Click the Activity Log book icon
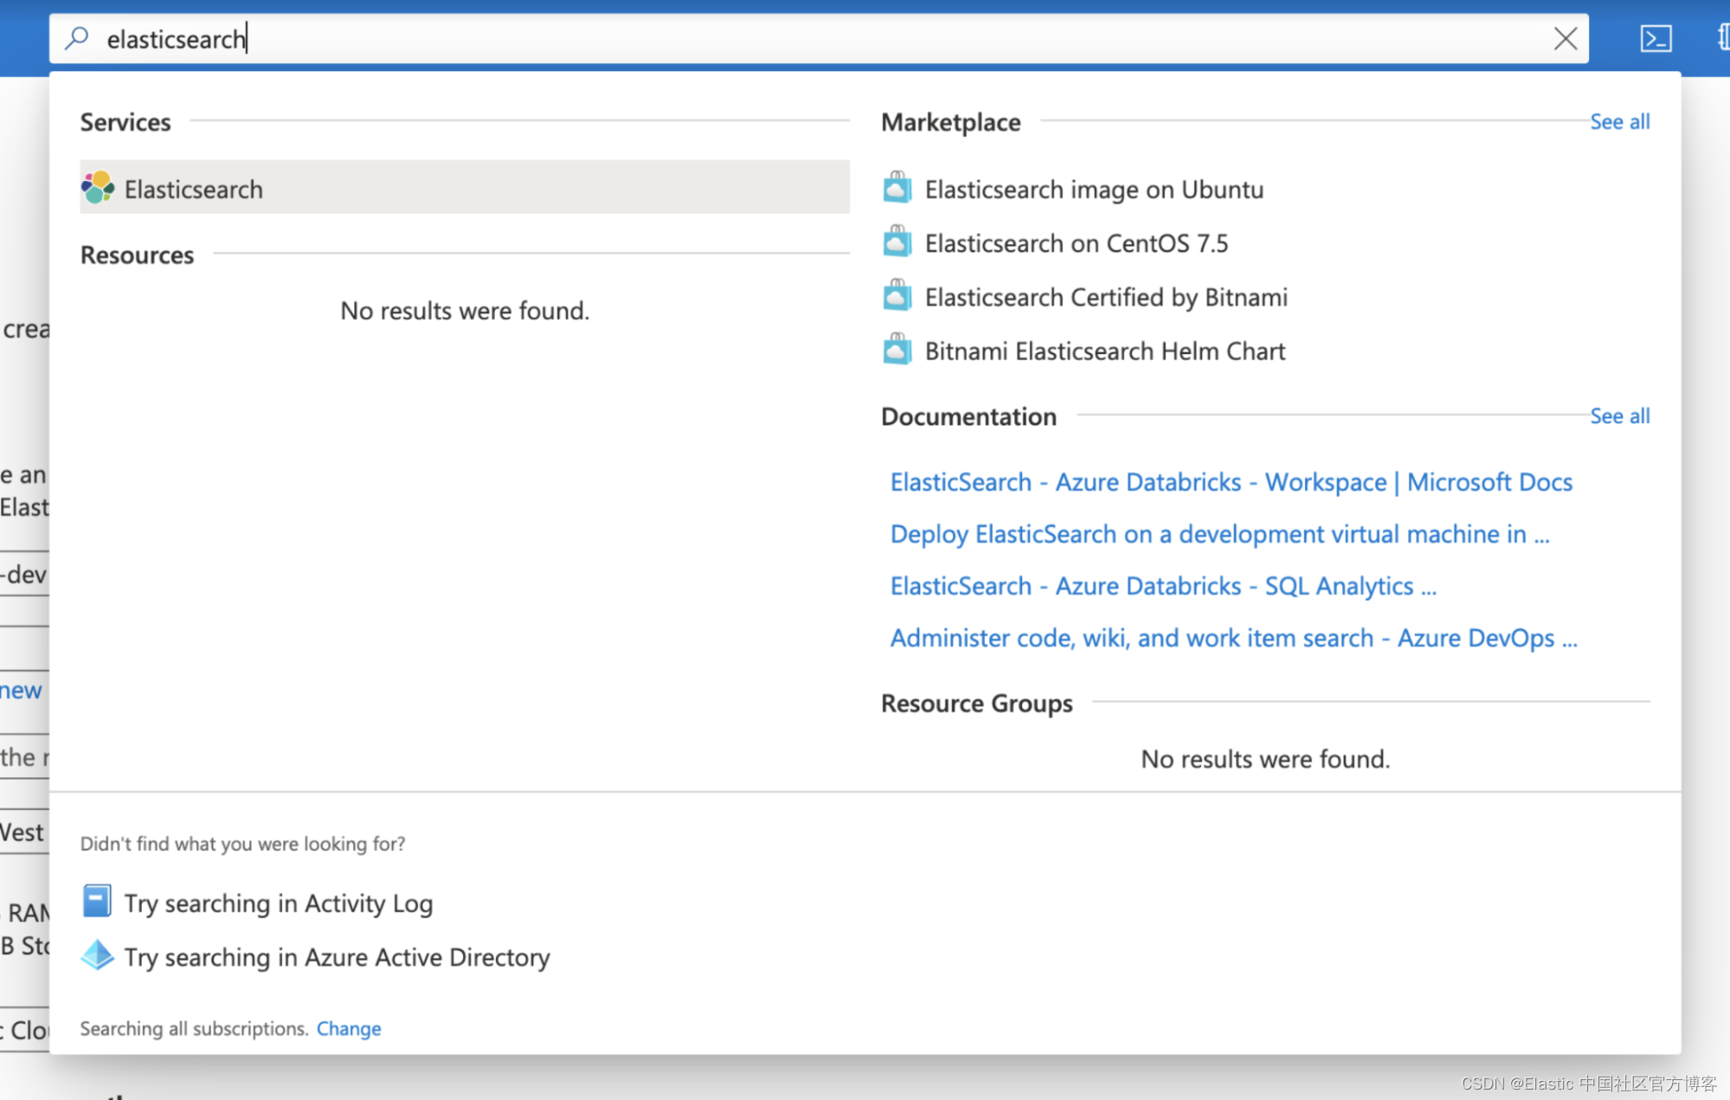 click(97, 901)
